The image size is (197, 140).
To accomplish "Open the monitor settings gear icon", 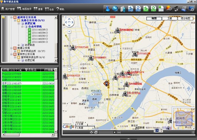I will [x=191, y=9].
